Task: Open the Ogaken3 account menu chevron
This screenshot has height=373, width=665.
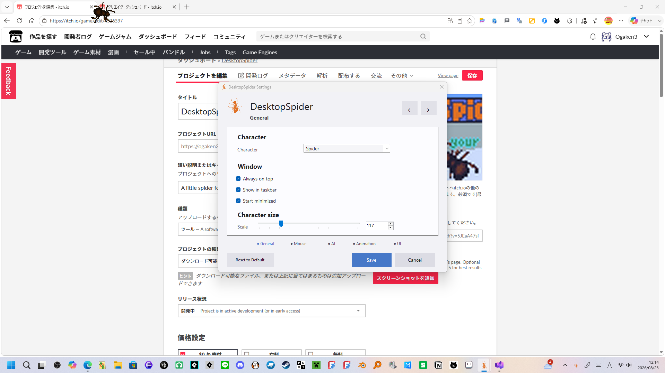Action: tap(646, 37)
